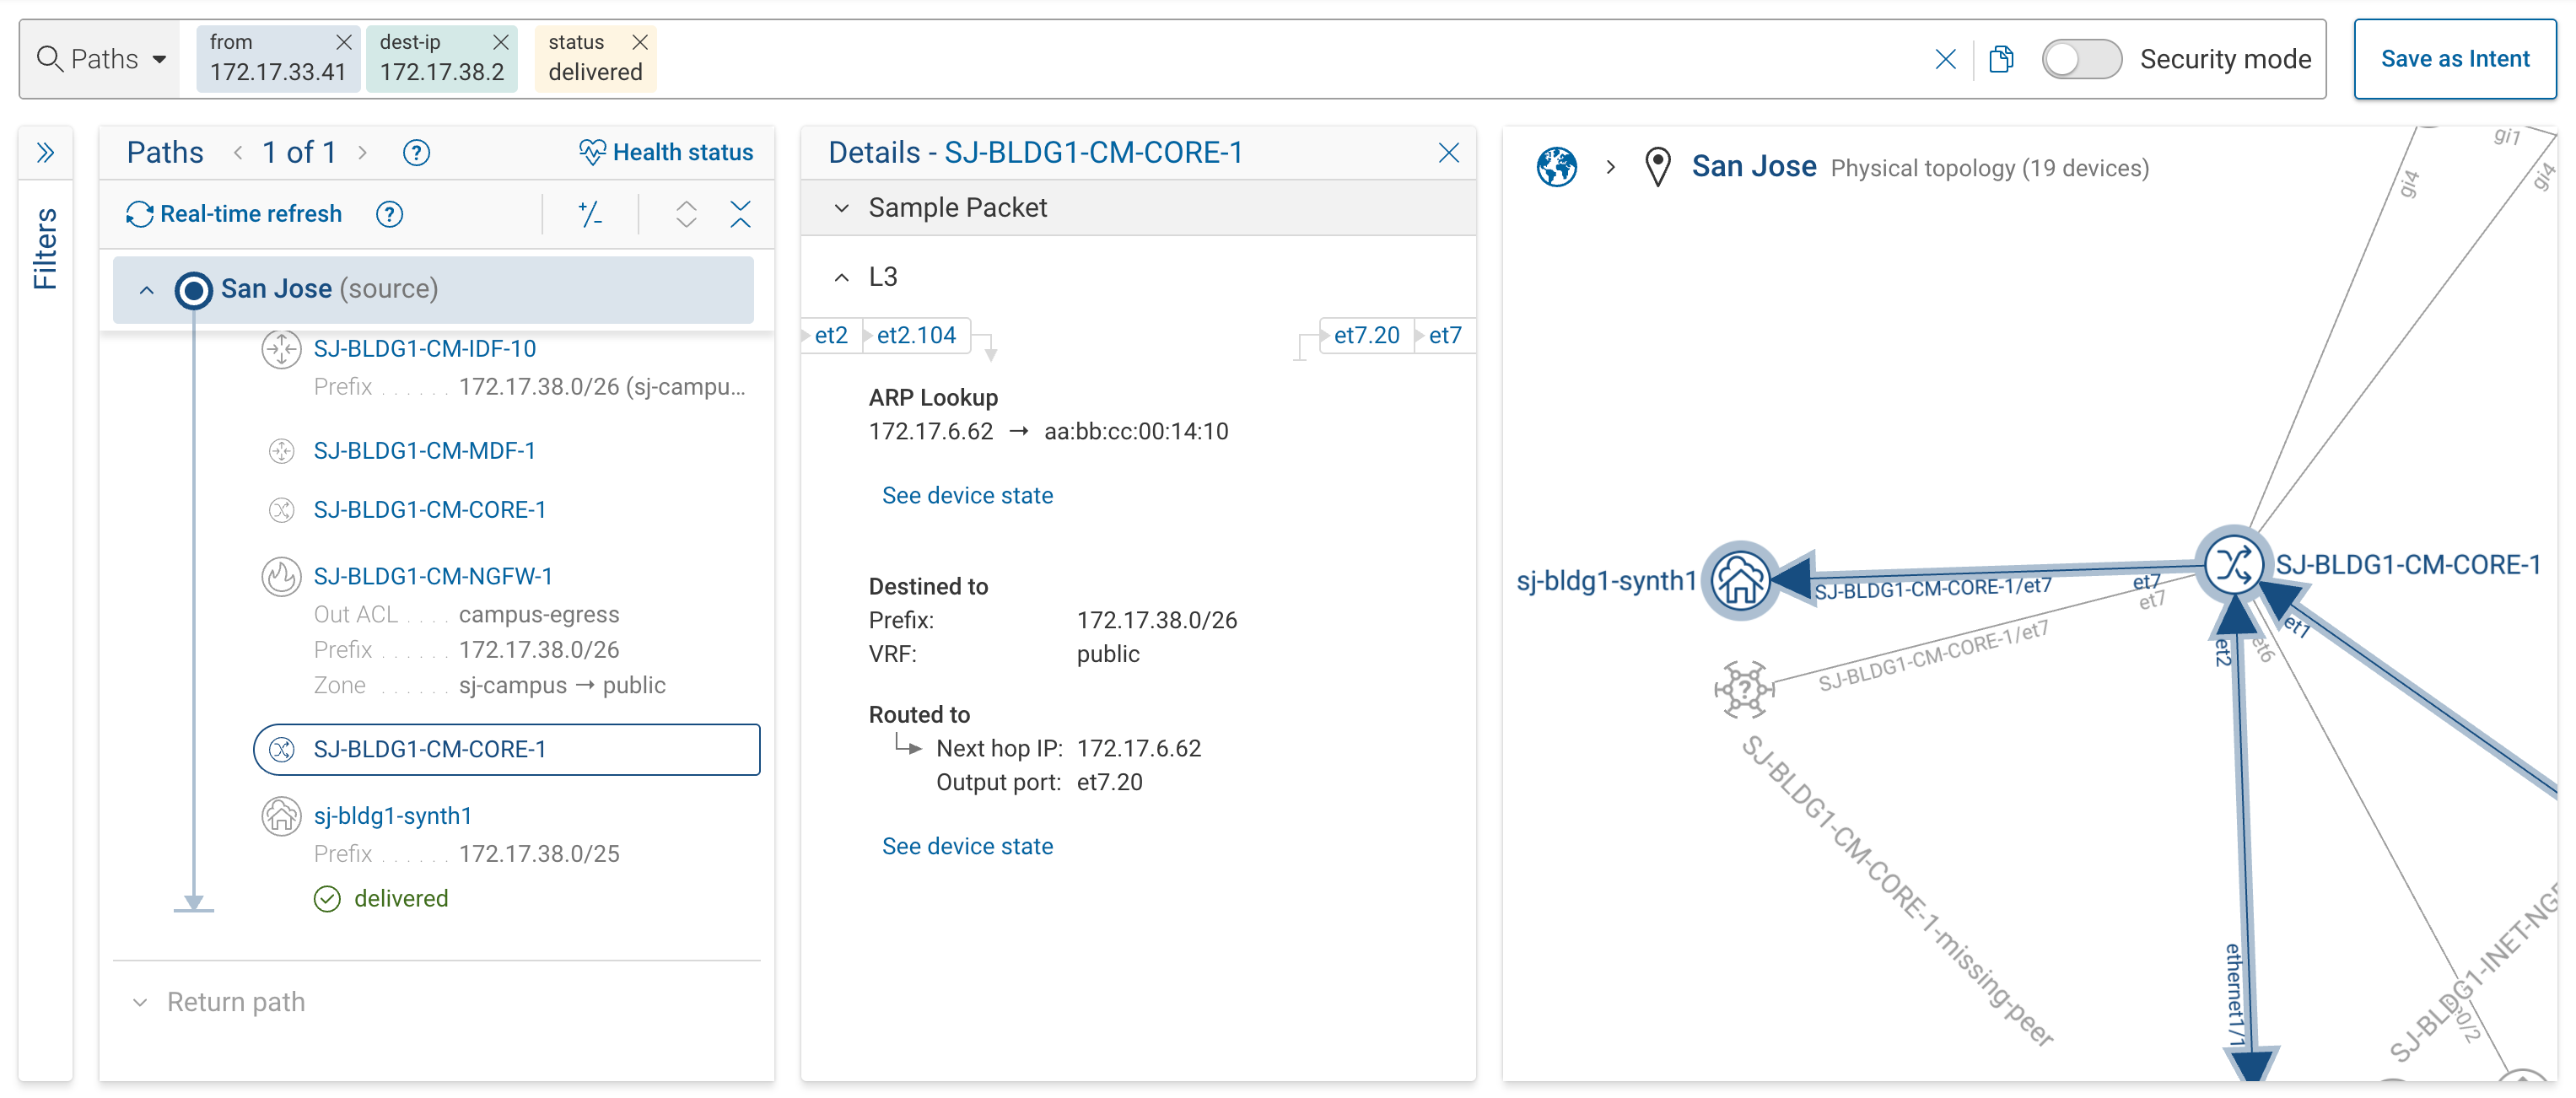2576x1098 pixels.
Task: Open the Health status view
Action: pyautogui.click(x=666, y=153)
